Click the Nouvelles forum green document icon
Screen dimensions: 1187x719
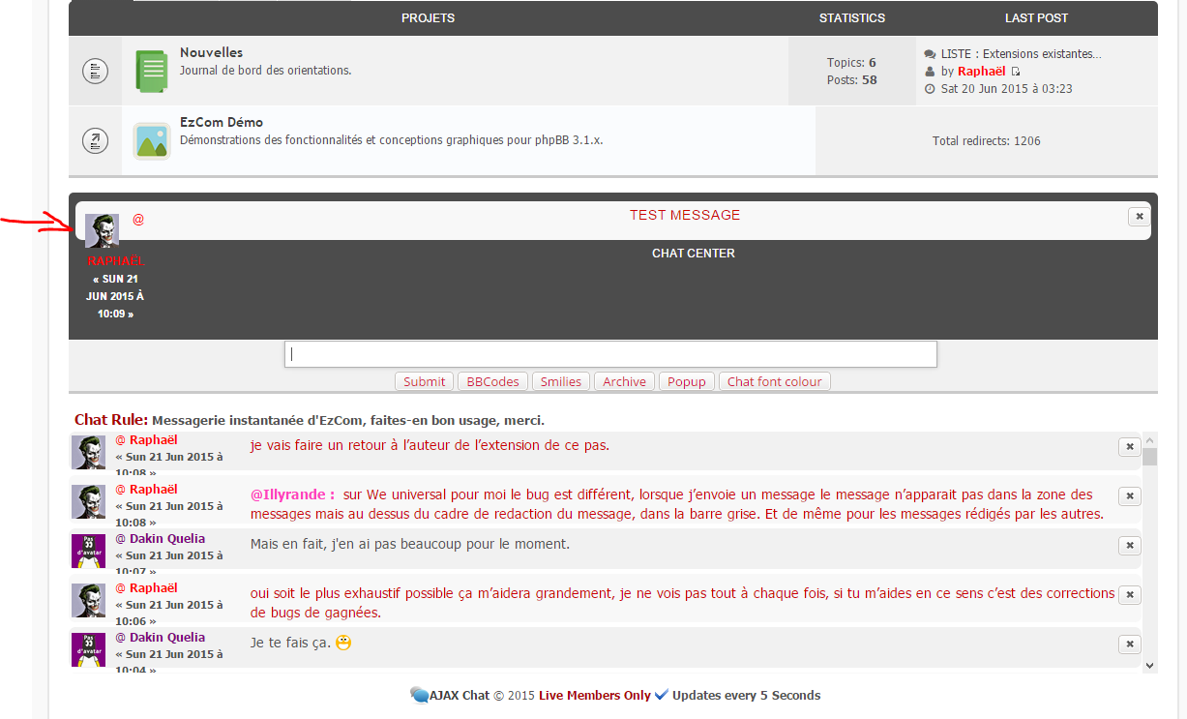coord(151,71)
